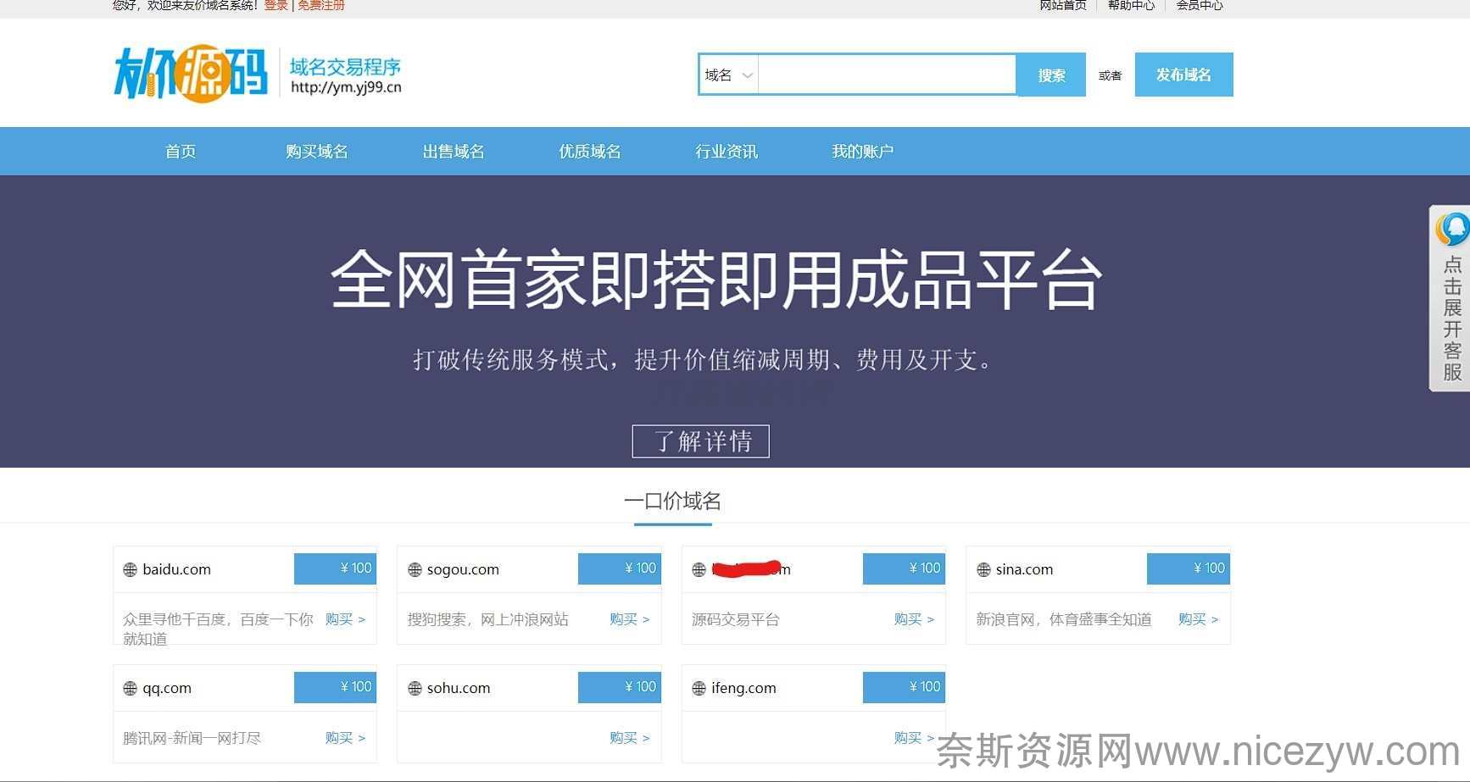Screen dimensions: 1470x782
Task: Click the 免费注册 register link
Action: (x=320, y=5)
